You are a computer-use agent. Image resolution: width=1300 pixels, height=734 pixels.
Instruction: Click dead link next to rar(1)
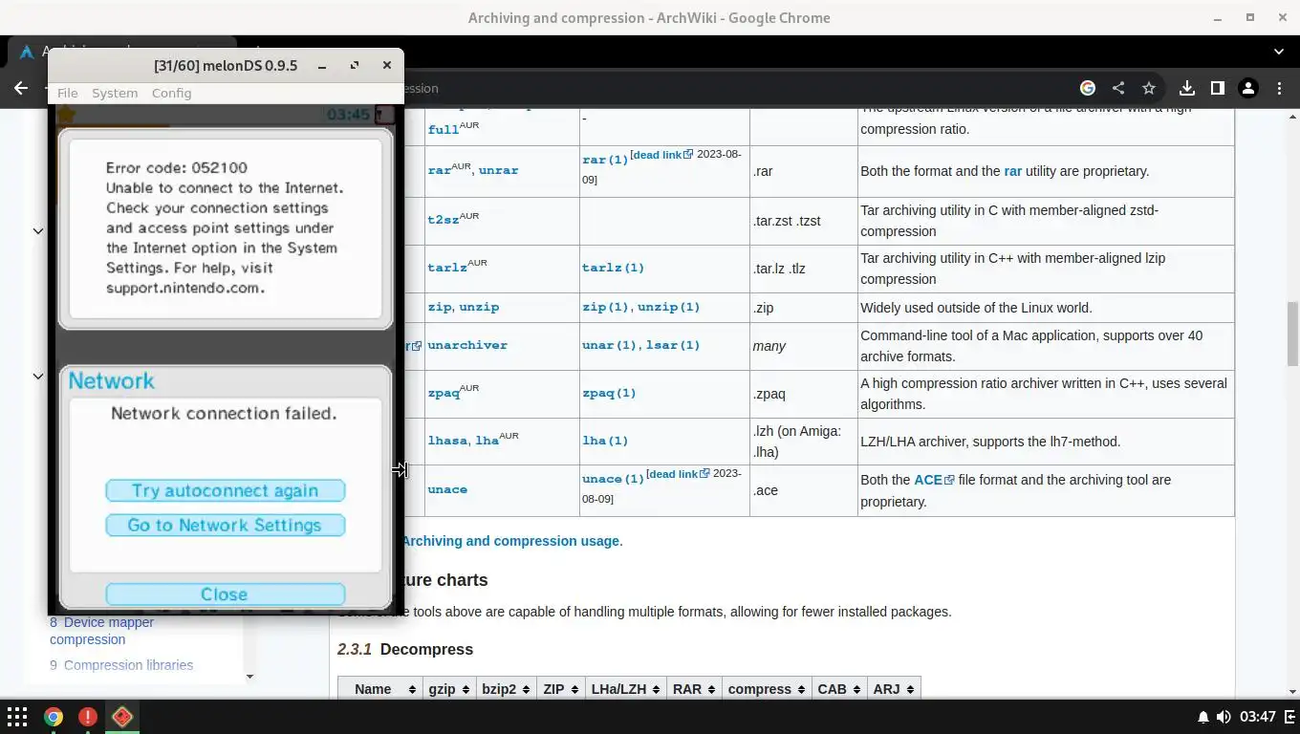(x=662, y=155)
